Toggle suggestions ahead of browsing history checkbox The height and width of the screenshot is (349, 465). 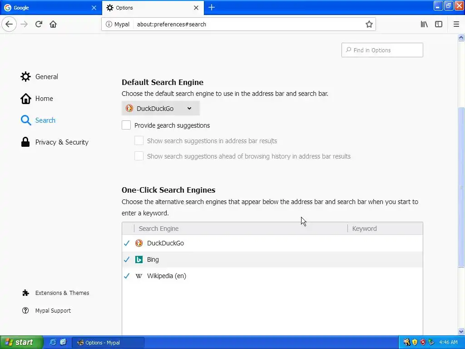click(139, 156)
